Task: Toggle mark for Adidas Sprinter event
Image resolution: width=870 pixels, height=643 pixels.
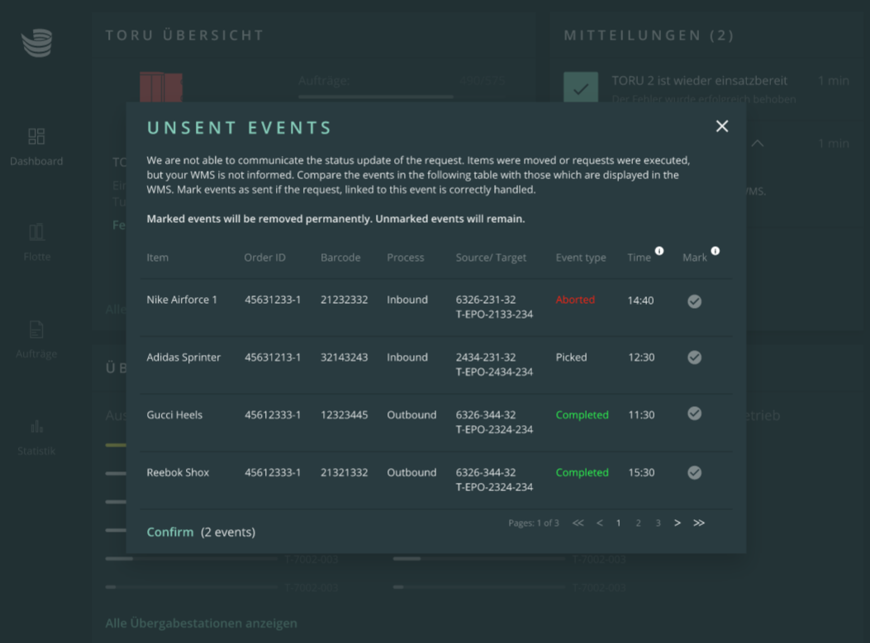Action: click(x=694, y=357)
